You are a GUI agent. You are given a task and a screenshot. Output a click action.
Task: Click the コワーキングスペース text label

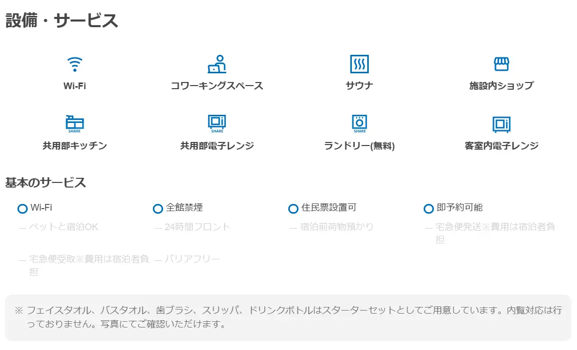pyautogui.click(x=217, y=86)
